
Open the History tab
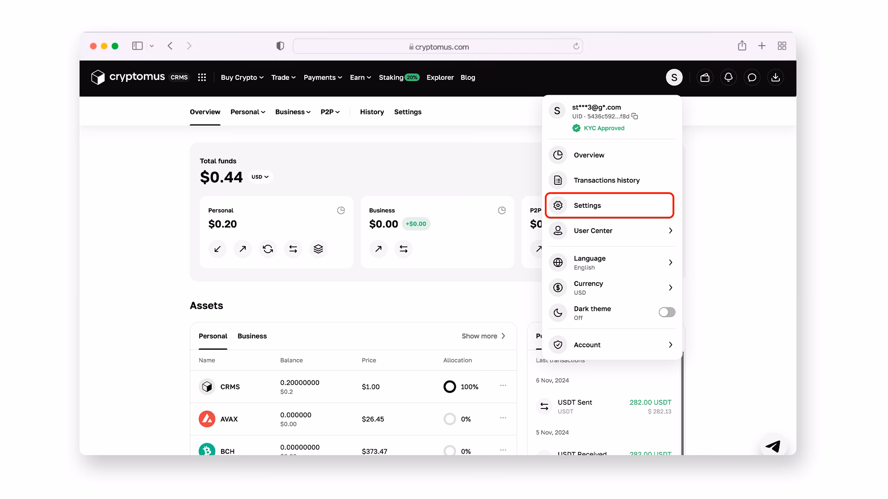(x=372, y=112)
